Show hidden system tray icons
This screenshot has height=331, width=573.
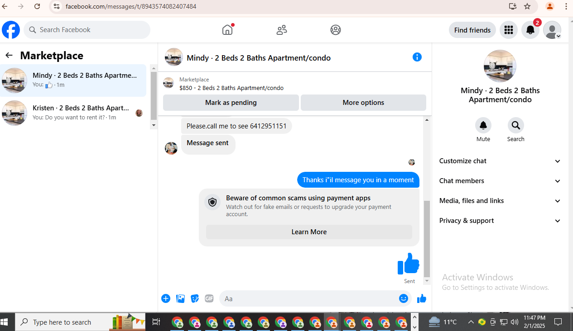pos(471,322)
